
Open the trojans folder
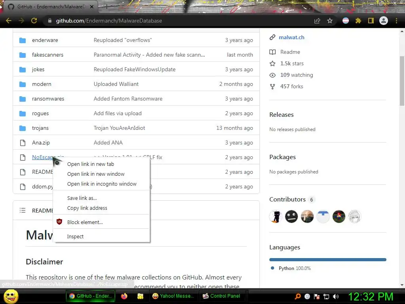[x=40, y=128]
